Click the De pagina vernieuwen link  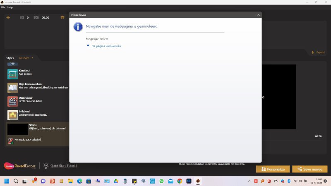106,46
